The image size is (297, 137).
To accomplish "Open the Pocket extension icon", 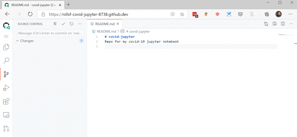I will point(240,14).
